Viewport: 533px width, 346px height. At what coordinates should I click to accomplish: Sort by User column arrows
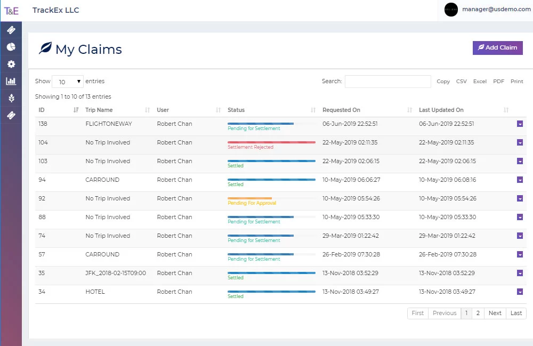218,110
